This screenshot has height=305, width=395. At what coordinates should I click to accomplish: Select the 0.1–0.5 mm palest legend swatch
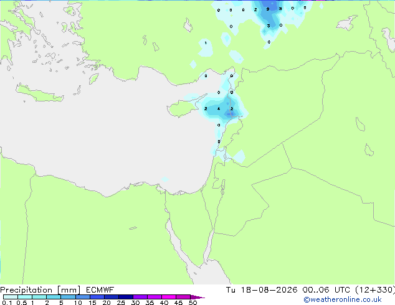11,297
